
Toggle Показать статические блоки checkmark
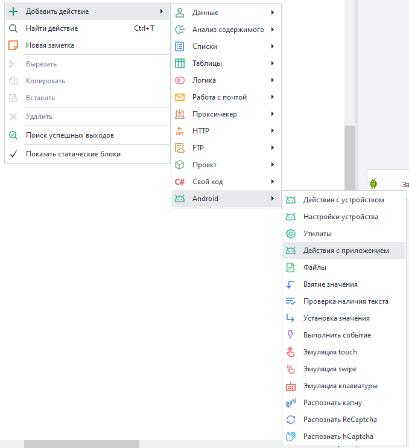click(13, 154)
